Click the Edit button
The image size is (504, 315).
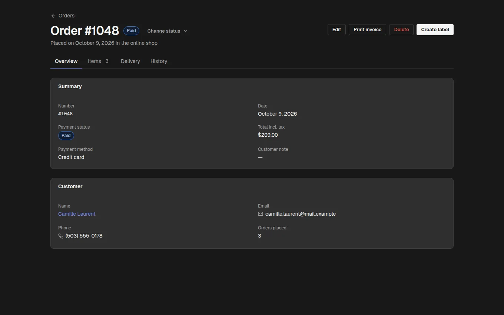coord(336,30)
